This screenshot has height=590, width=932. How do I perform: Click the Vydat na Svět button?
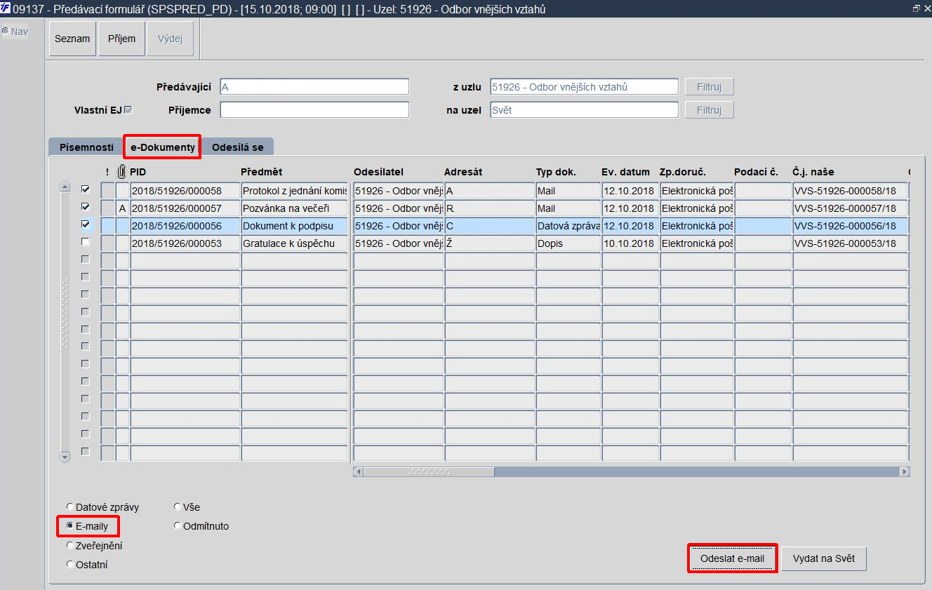point(824,558)
